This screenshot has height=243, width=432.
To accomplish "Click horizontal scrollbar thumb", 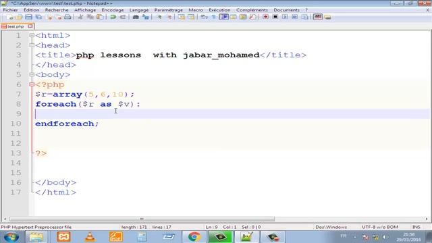I will pyautogui.click(x=142, y=219).
